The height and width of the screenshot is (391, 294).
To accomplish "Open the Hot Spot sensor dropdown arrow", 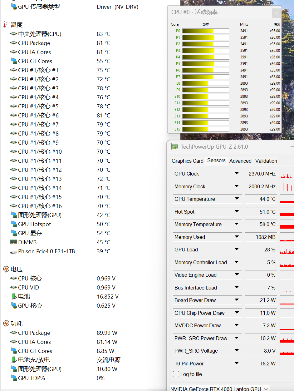I will [x=237, y=212].
